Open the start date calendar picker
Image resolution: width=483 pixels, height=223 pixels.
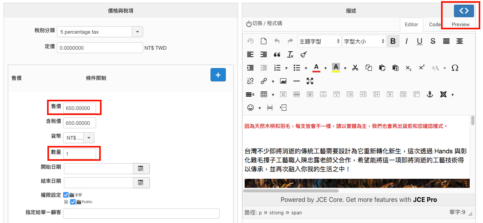[141, 169]
